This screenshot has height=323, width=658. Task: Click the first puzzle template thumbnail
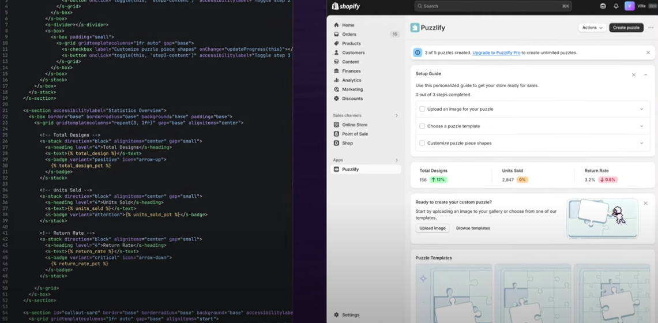(454, 293)
